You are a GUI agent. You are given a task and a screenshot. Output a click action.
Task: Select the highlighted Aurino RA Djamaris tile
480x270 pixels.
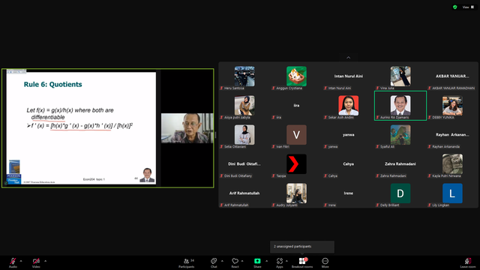(x=400, y=106)
